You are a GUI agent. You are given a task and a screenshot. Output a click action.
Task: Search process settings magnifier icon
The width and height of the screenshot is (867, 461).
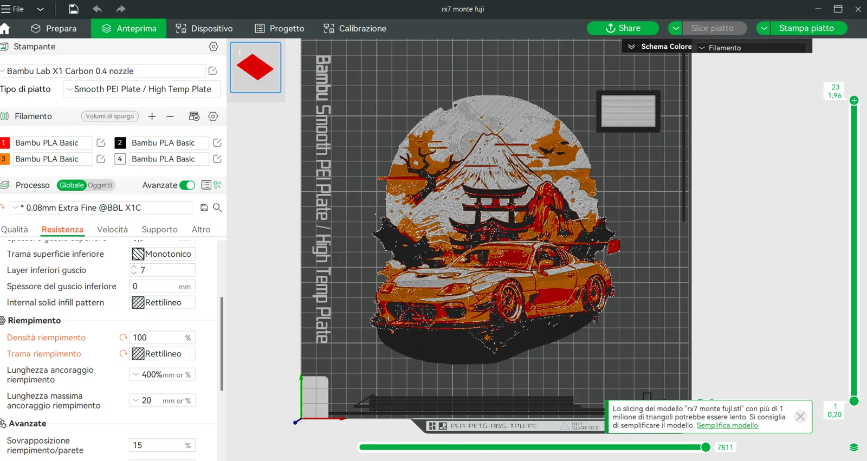click(217, 207)
